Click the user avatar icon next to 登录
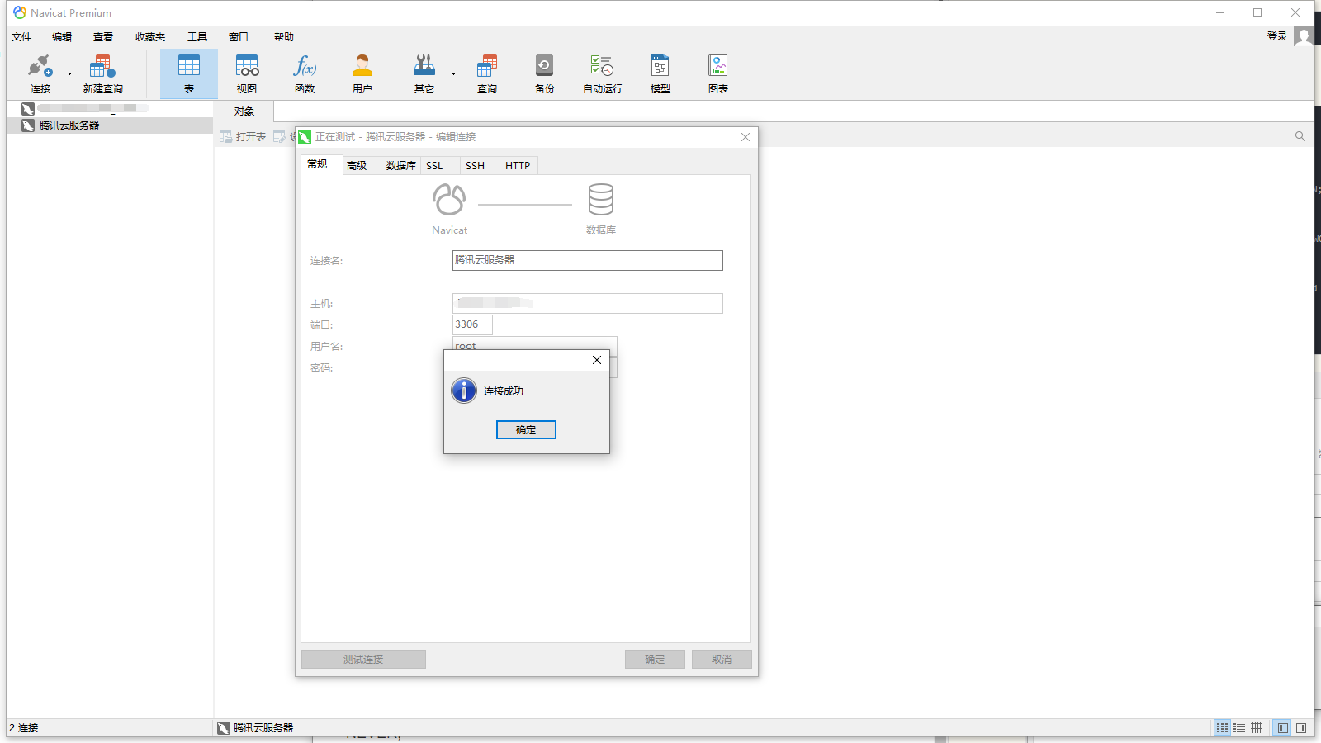1321x743 pixels. [x=1304, y=36]
